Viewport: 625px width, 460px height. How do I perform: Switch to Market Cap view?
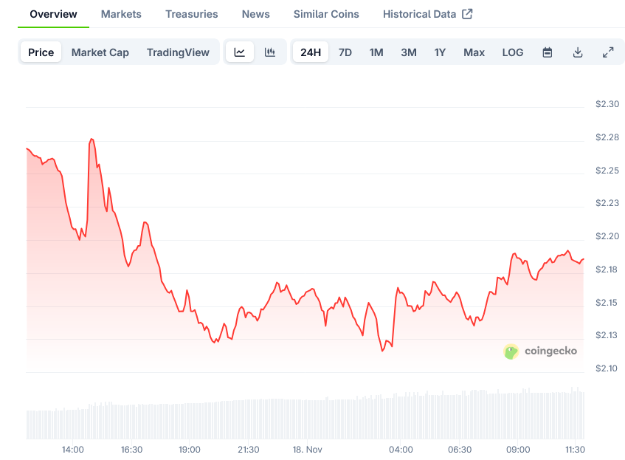pos(100,52)
